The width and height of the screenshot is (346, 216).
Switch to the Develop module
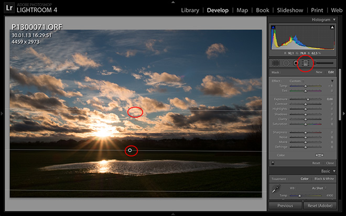click(218, 10)
